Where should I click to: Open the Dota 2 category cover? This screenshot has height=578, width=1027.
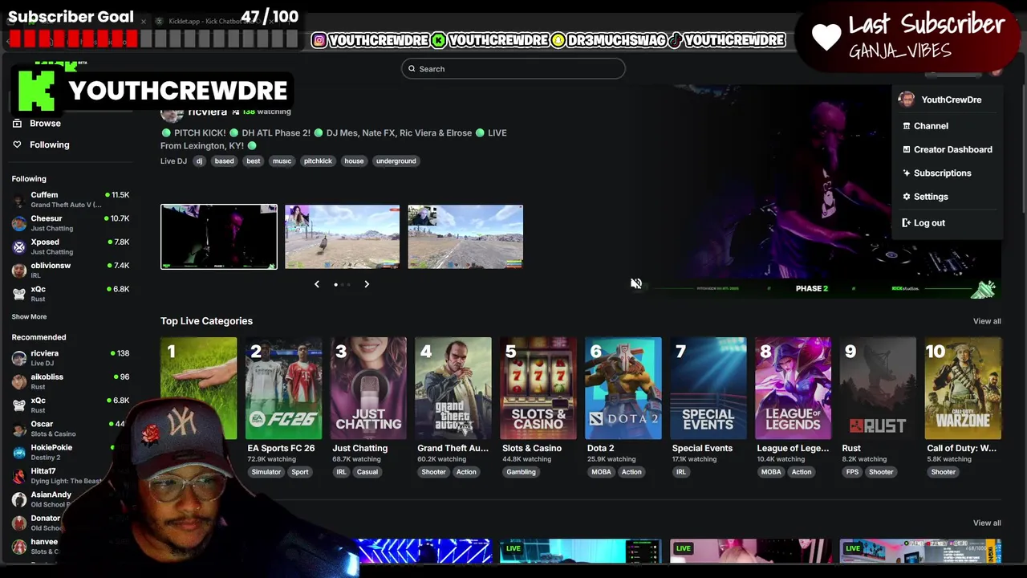[623, 389]
